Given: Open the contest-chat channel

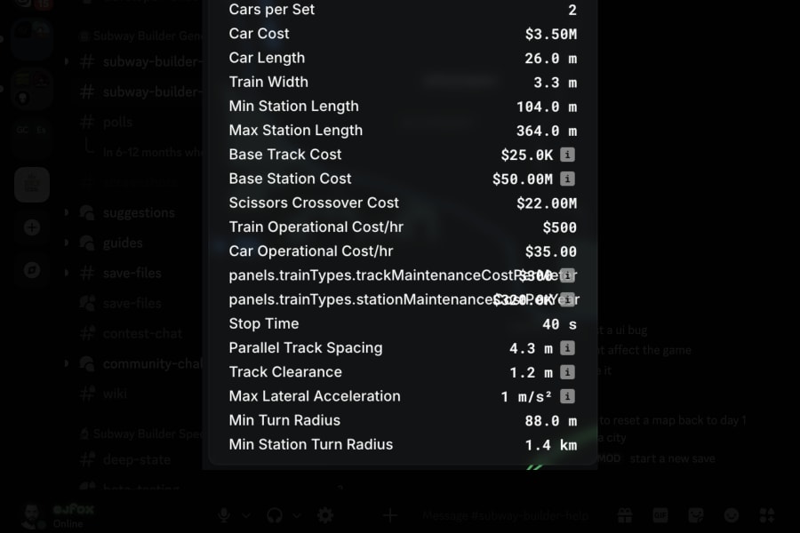Looking at the screenshot, I should pos(142,333).
